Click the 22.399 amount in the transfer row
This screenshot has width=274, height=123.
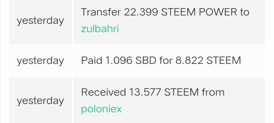click(141, 12)
